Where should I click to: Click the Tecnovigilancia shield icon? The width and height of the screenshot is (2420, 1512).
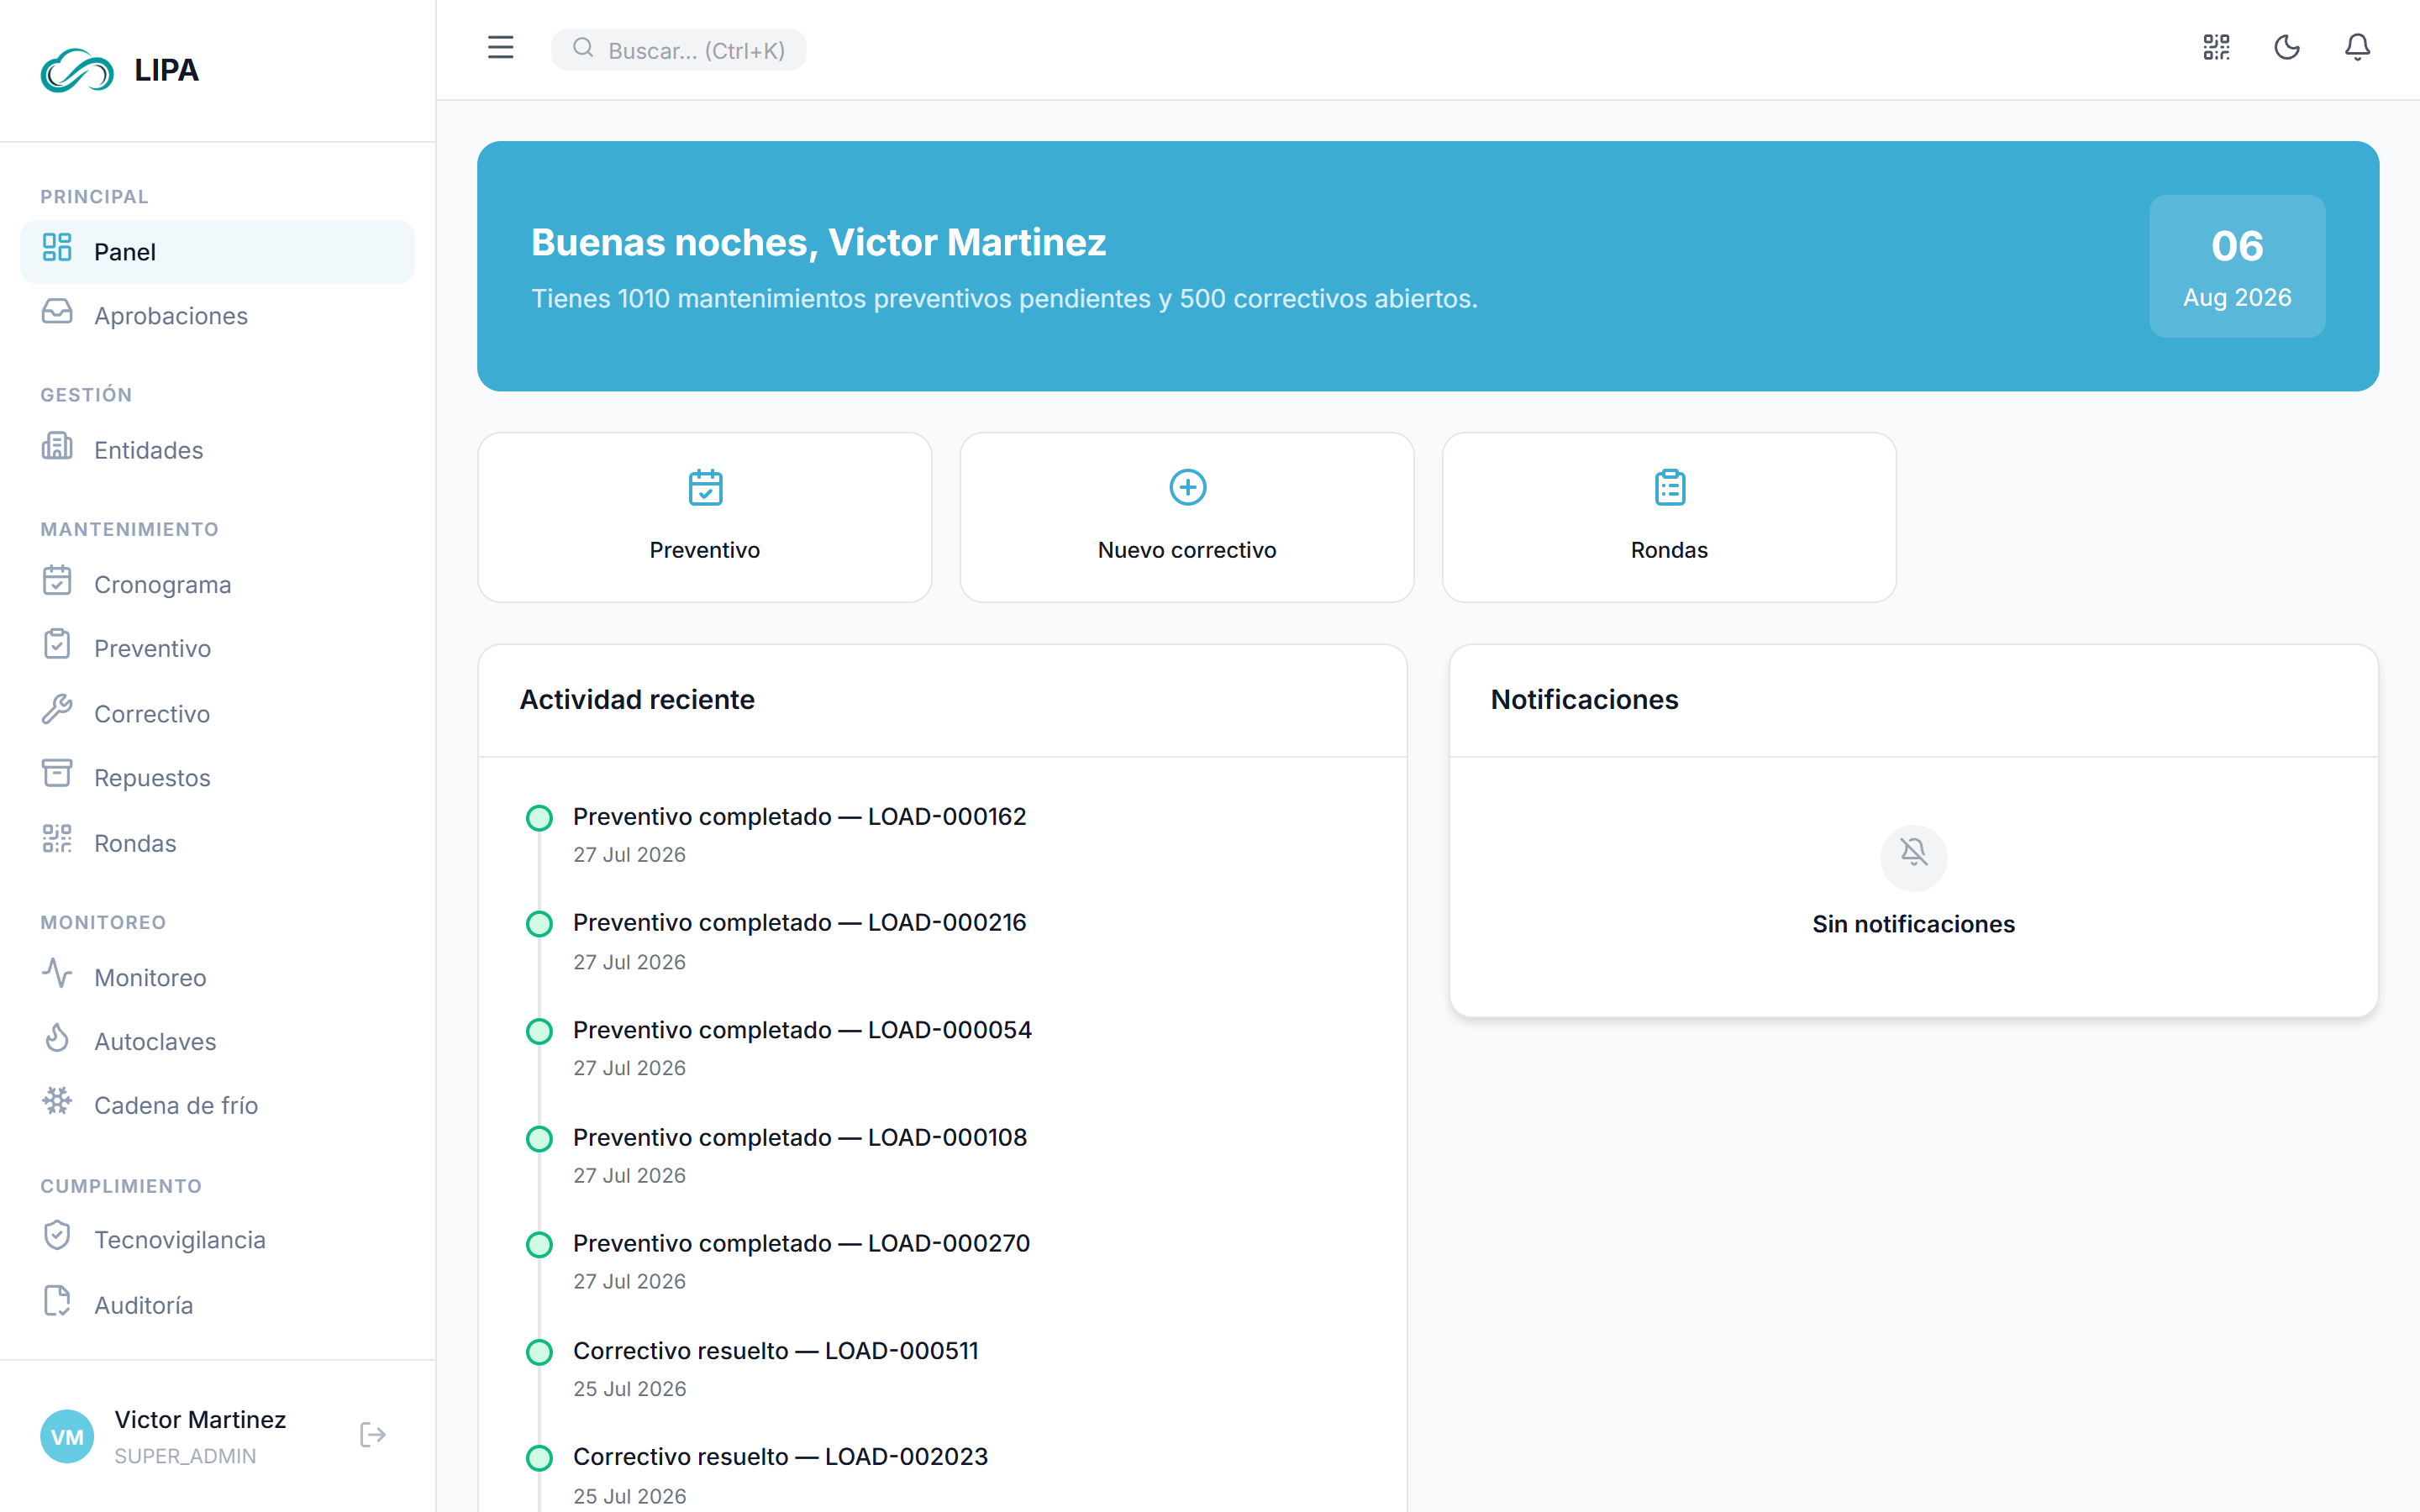(x=57, y=1236)
